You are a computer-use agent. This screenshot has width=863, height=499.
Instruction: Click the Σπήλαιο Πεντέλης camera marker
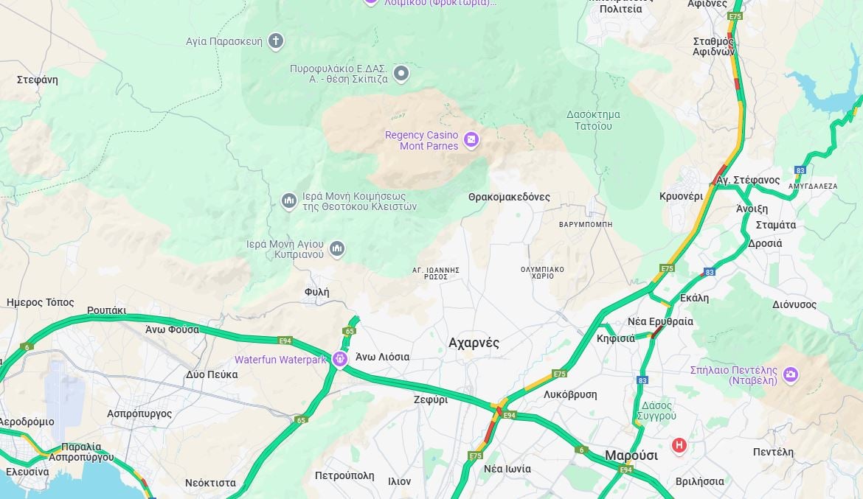click(x=791, y=374)
